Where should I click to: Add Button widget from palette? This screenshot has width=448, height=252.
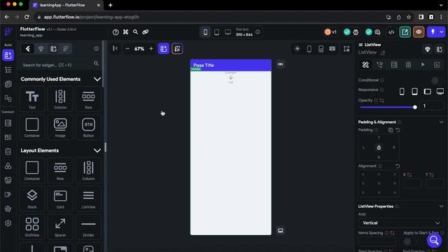tap(89, 127)
